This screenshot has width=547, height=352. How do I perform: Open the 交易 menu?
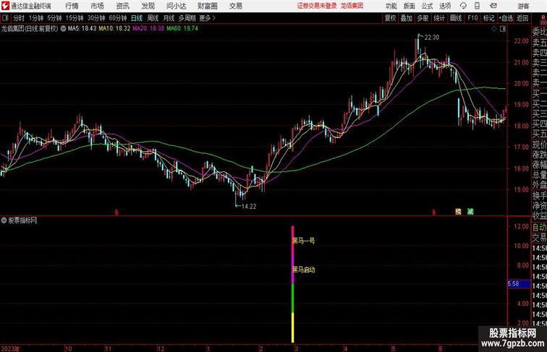pyautogui.click(x=236, y=6)
